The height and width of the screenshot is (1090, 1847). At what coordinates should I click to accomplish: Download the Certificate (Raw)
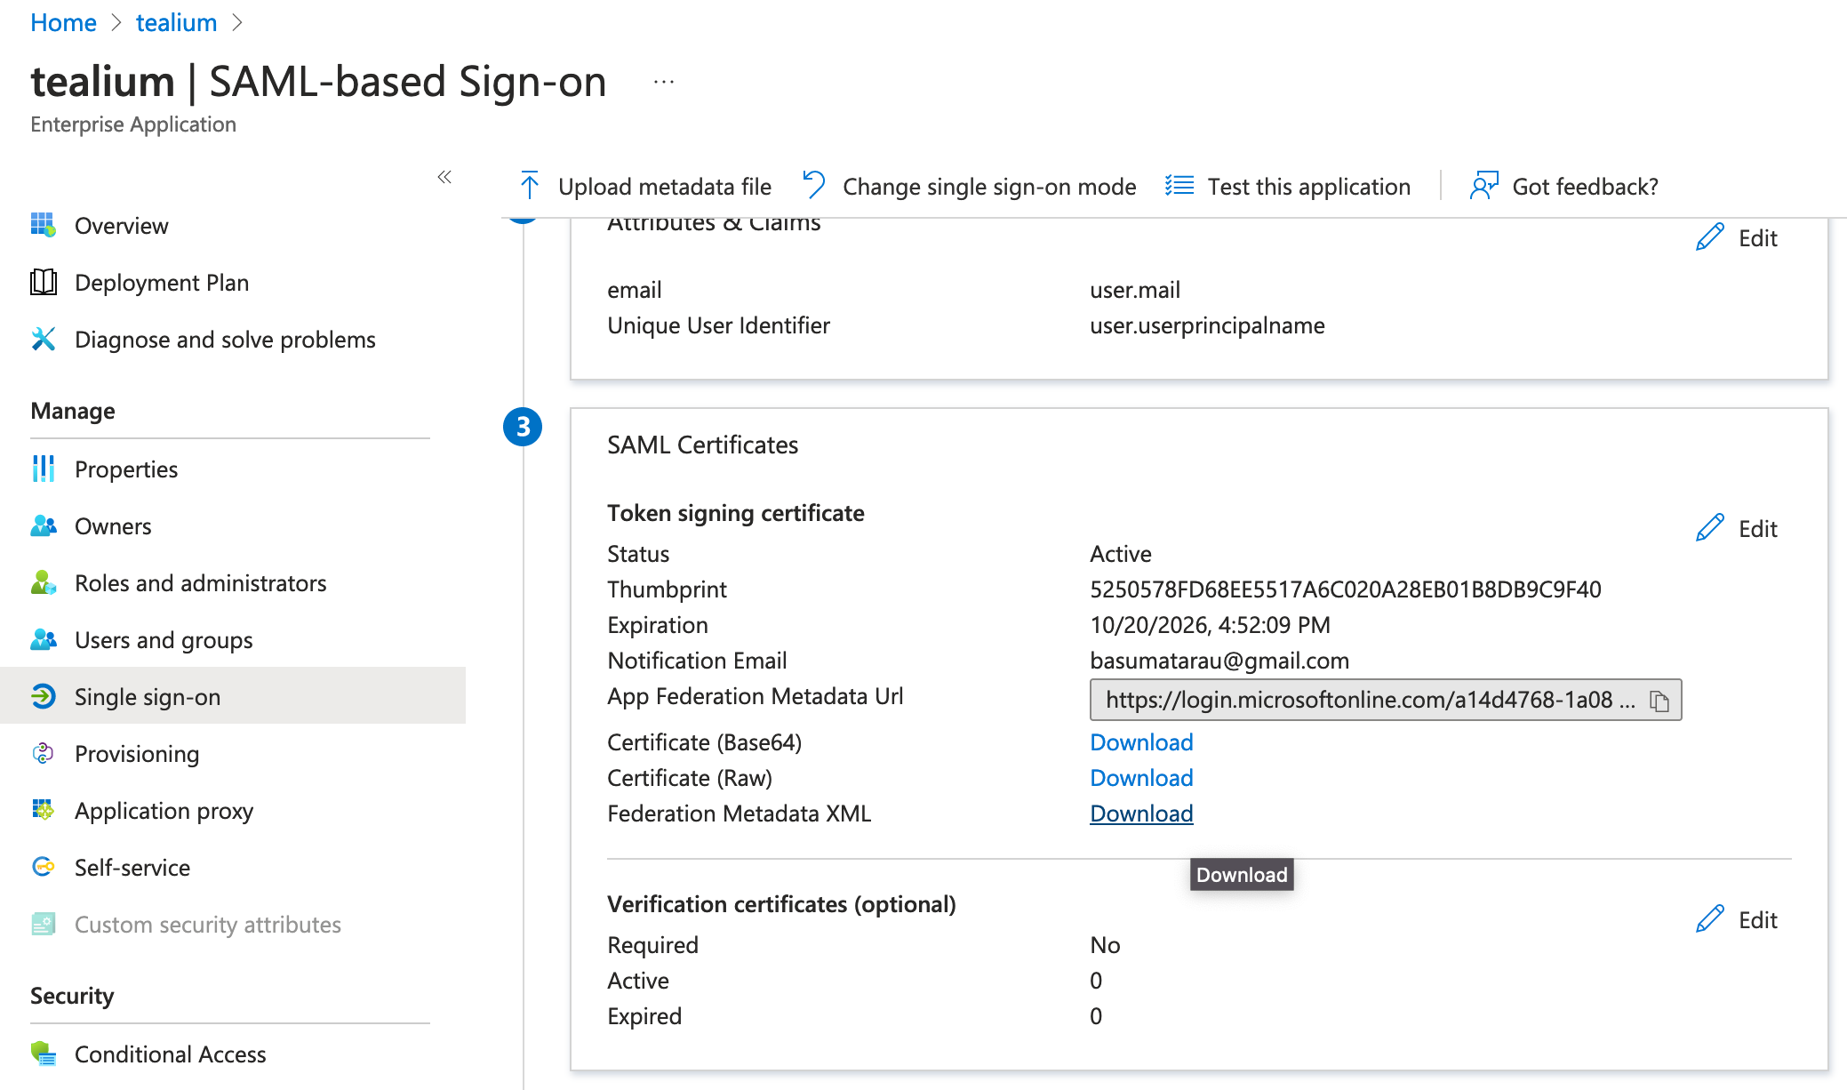click(1141, 778)
